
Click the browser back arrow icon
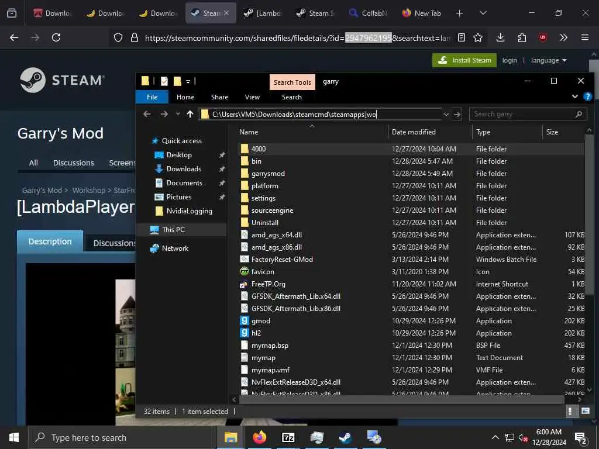click(x=14, y=37)
